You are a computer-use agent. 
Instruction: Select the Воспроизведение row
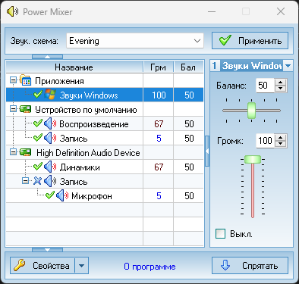105,123
